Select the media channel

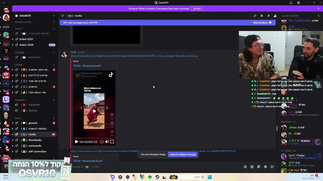tap(35, 134)
